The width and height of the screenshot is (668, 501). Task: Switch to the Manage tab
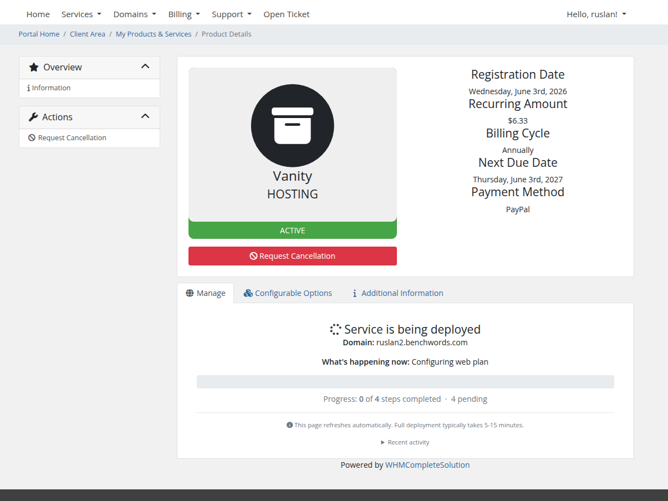coord(206,293)
